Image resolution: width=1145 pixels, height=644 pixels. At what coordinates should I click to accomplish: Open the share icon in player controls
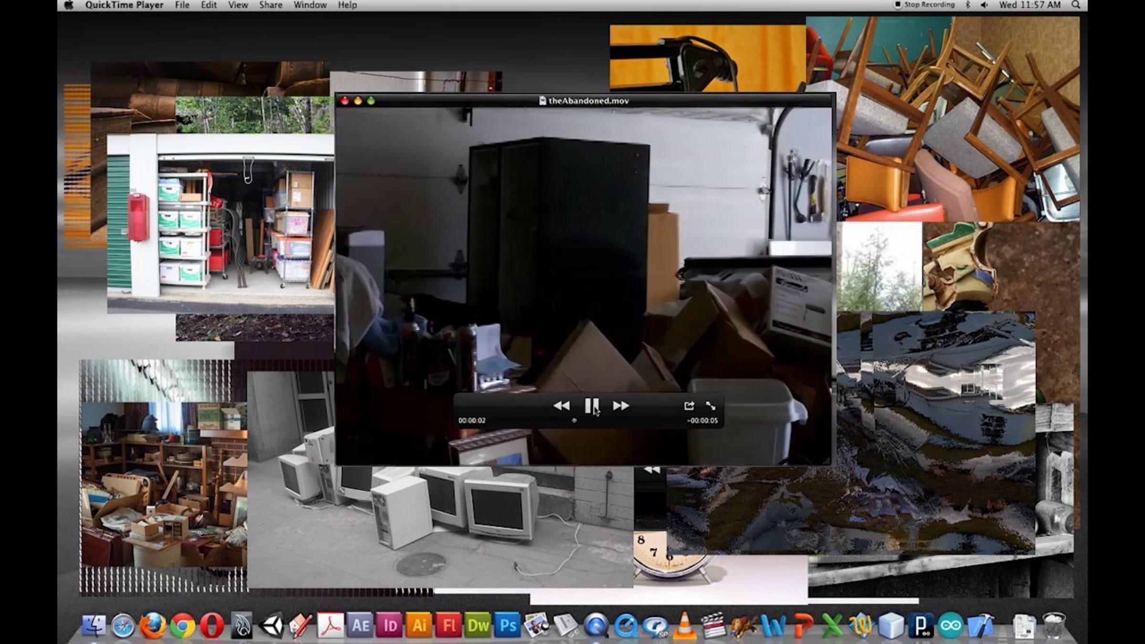pos(688,405)
